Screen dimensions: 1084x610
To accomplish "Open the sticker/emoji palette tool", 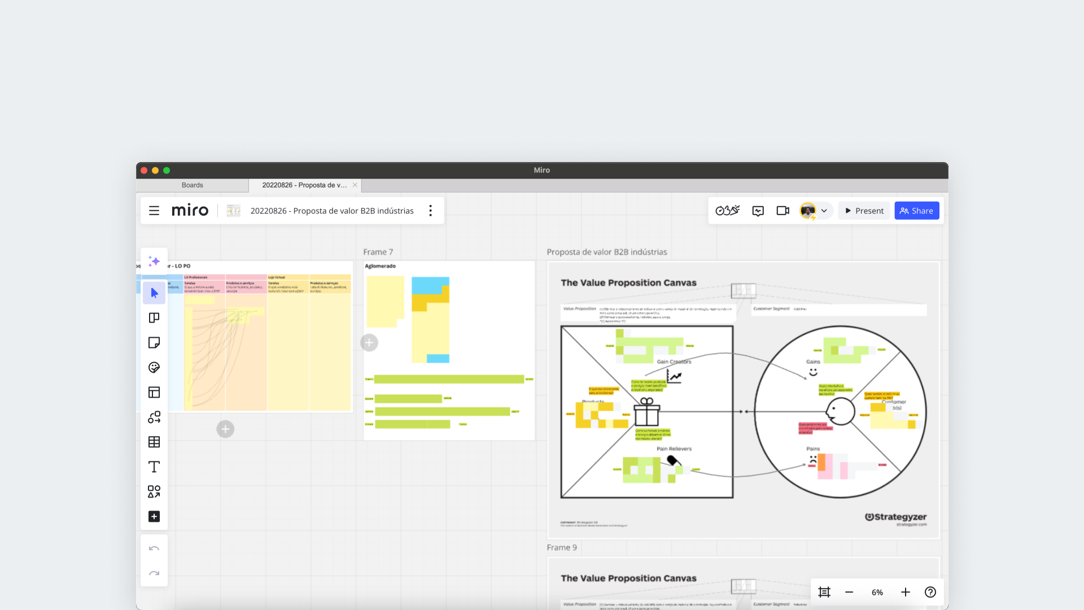I will [154, 368].
